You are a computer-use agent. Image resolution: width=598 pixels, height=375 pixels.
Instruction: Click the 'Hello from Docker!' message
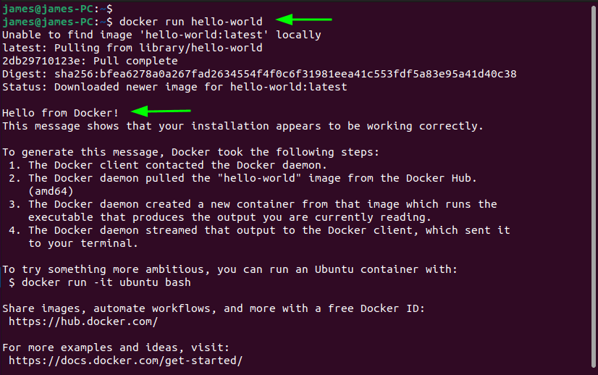coord(61,113)
